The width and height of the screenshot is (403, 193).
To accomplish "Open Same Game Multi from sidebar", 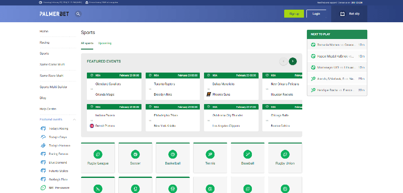I will [52, 65].
